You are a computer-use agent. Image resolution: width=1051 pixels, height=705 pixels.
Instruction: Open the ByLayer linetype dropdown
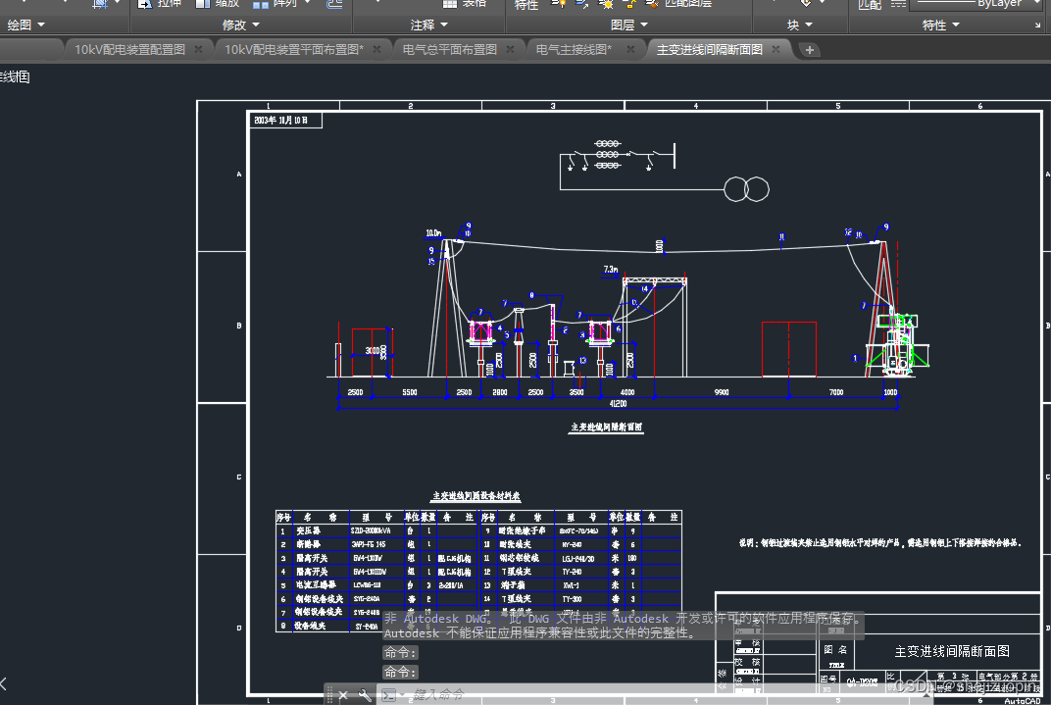click(976, 3)
